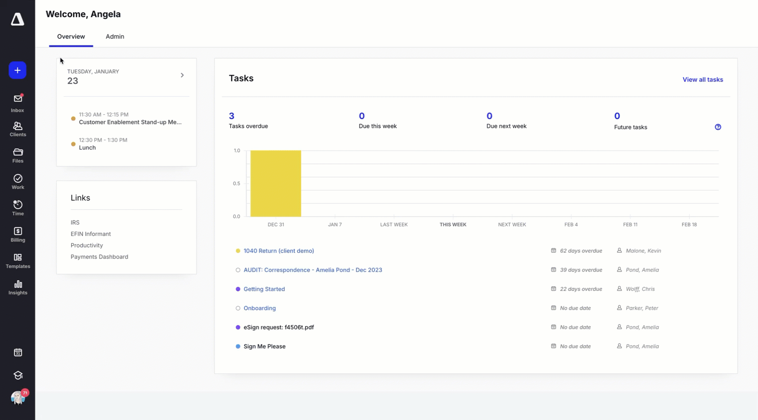Click the View all tasks link
Screen dimensions: 758x420
703,80
